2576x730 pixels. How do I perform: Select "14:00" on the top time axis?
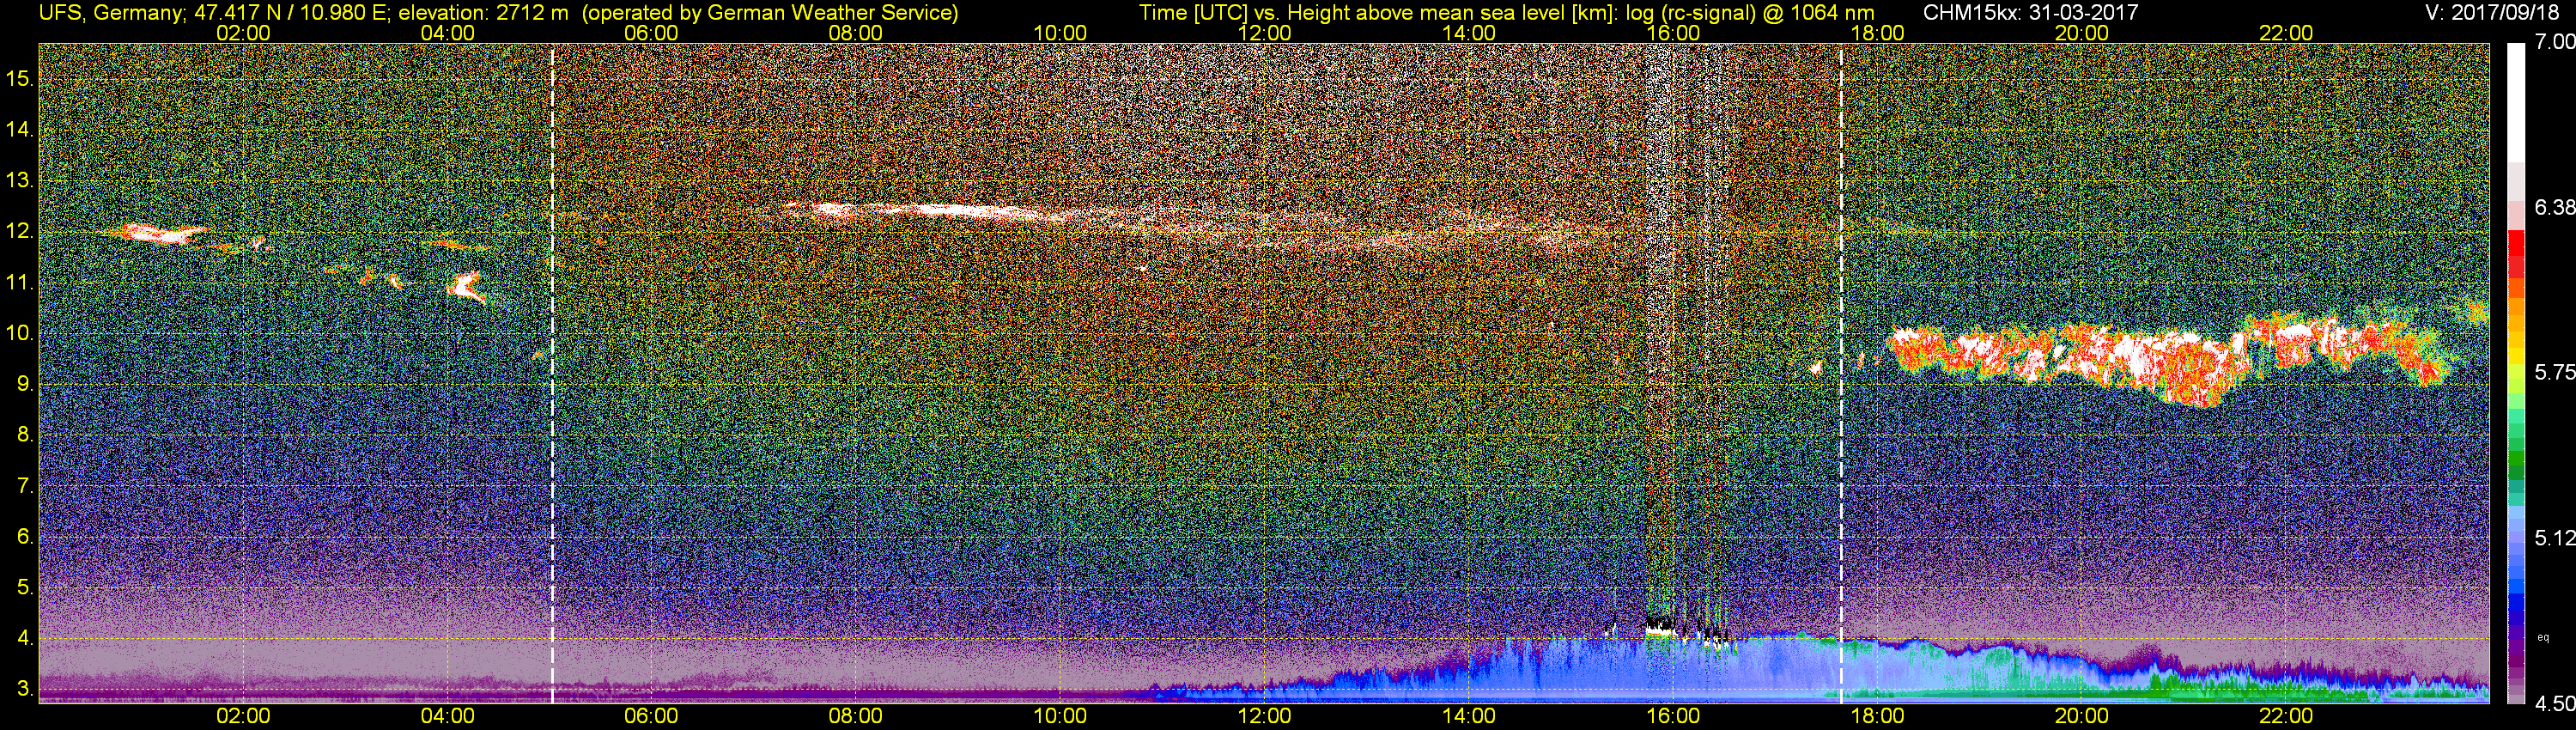(1469, 33)
